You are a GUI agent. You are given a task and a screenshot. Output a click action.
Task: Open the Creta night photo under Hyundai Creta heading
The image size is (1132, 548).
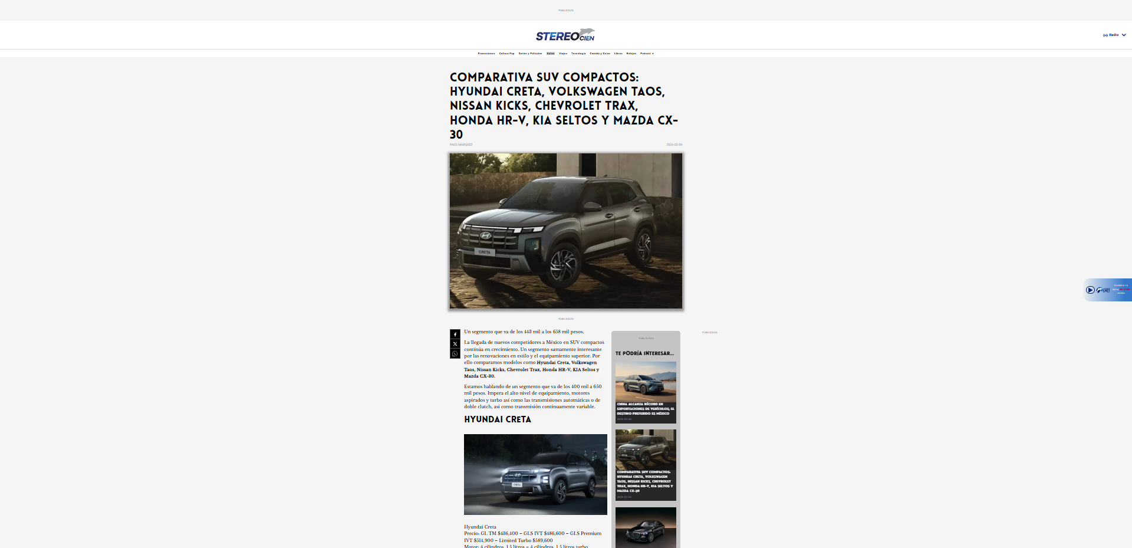tap(535, 474)
